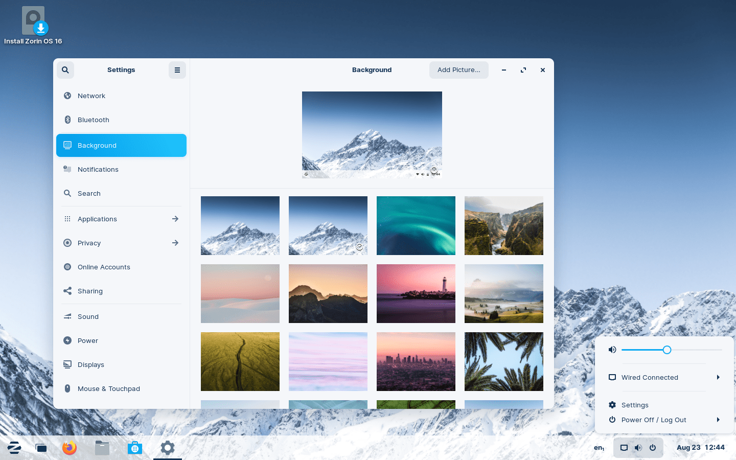Image resolution: width=736 pixels, height=460 pixels.
Task: Click the Add Picture button
Action: click(458, 70)
